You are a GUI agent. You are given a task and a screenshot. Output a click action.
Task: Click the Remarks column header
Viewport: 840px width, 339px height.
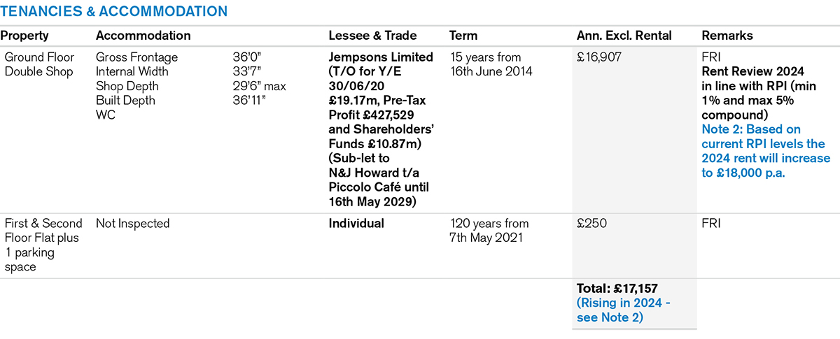[727, 36]
